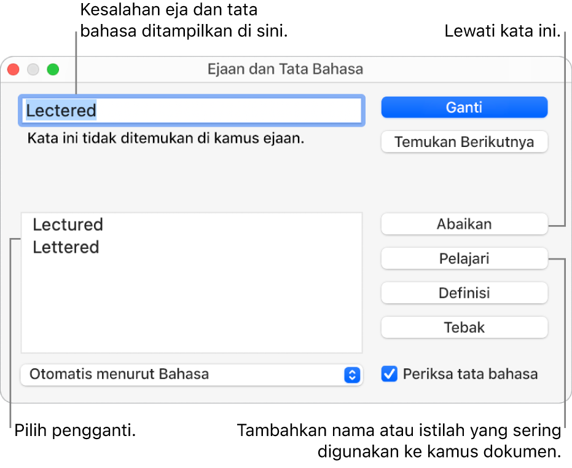Click the Tebak button

pyautogui.click(x=464, y=327)
